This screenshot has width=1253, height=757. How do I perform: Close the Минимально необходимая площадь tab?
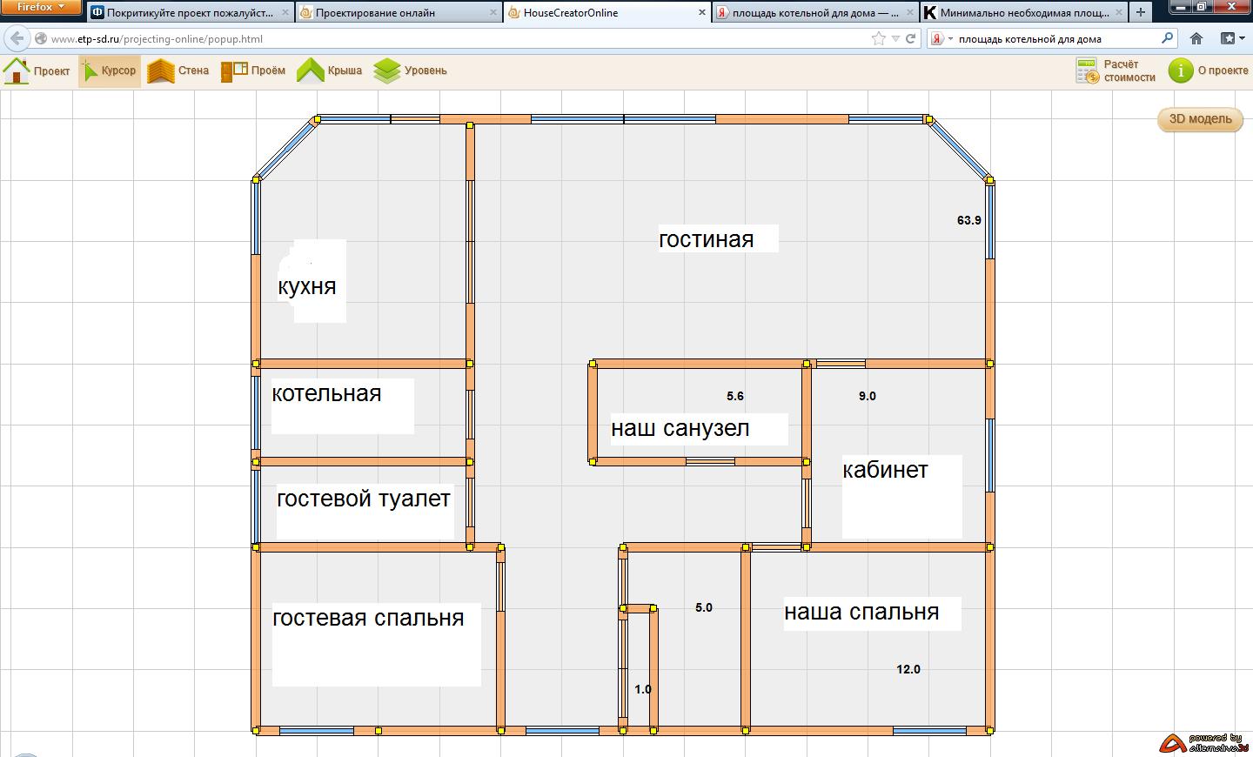1117,13
